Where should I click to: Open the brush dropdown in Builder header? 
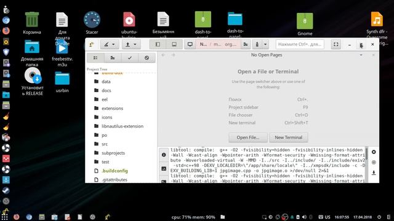click(110, 44)
